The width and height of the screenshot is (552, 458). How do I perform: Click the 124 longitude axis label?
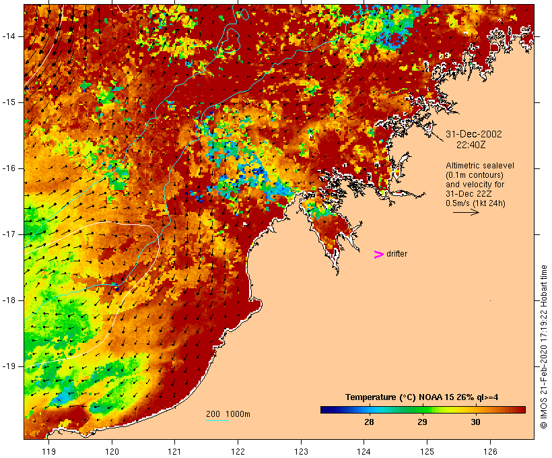click(364, 451)
